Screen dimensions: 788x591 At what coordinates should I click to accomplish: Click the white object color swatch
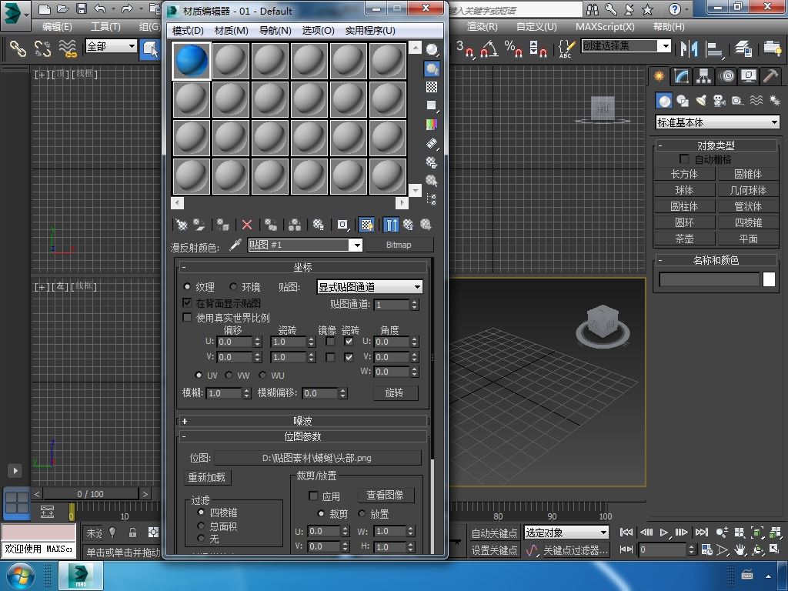coord(769,279)
